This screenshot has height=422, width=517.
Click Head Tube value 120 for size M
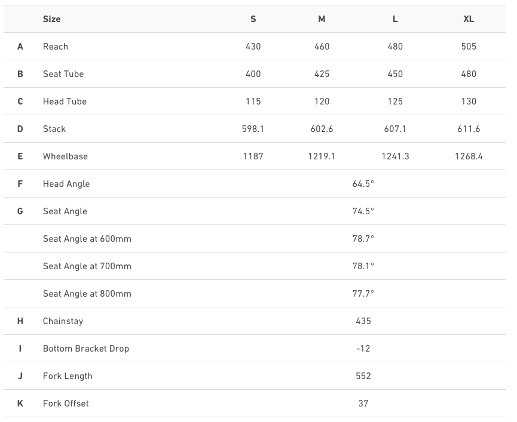coord(322,101)
